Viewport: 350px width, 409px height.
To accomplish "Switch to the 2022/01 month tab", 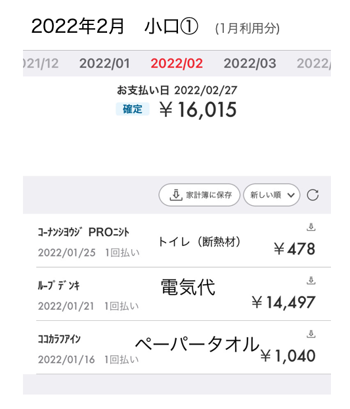I will (104, 63).
